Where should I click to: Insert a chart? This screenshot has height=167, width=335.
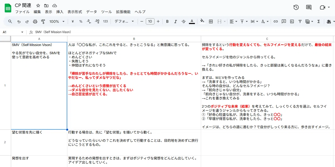[x=292, y=22]
